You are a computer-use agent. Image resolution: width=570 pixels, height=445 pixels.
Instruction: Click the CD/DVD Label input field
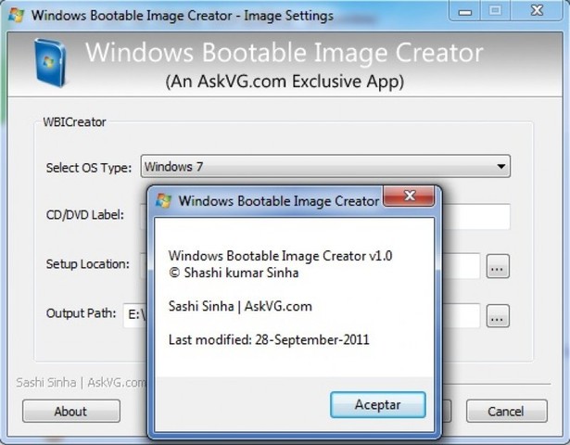(475, 217)
